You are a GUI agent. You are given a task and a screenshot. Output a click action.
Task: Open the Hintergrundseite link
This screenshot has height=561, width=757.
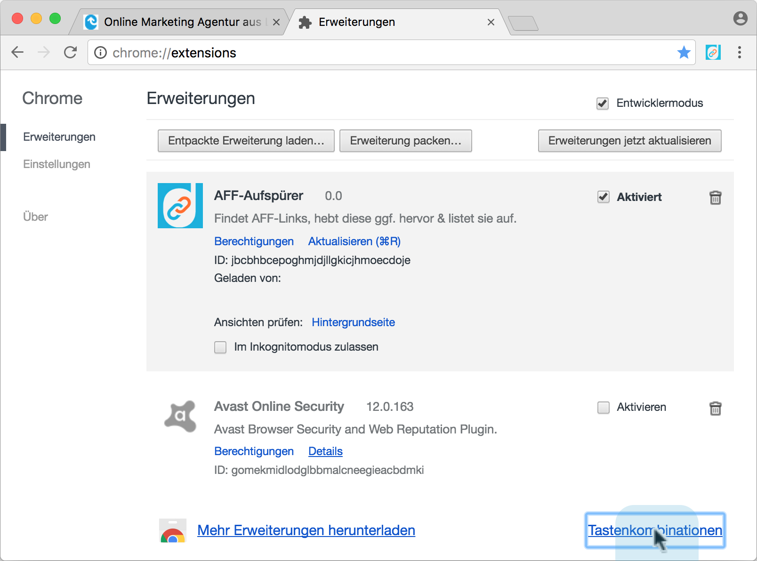pos(353,322)
